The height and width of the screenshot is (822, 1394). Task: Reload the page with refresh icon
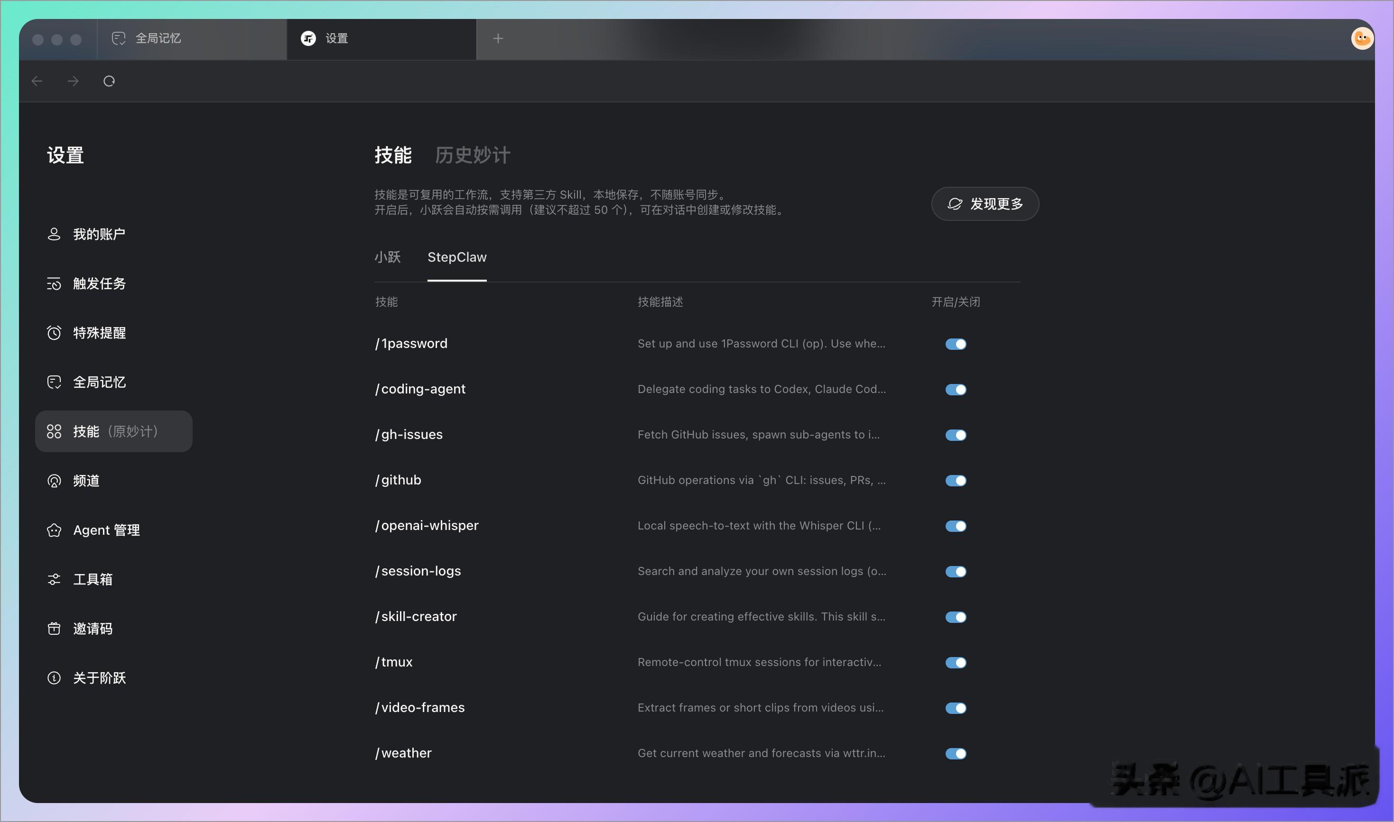click(x=109, y=82)
